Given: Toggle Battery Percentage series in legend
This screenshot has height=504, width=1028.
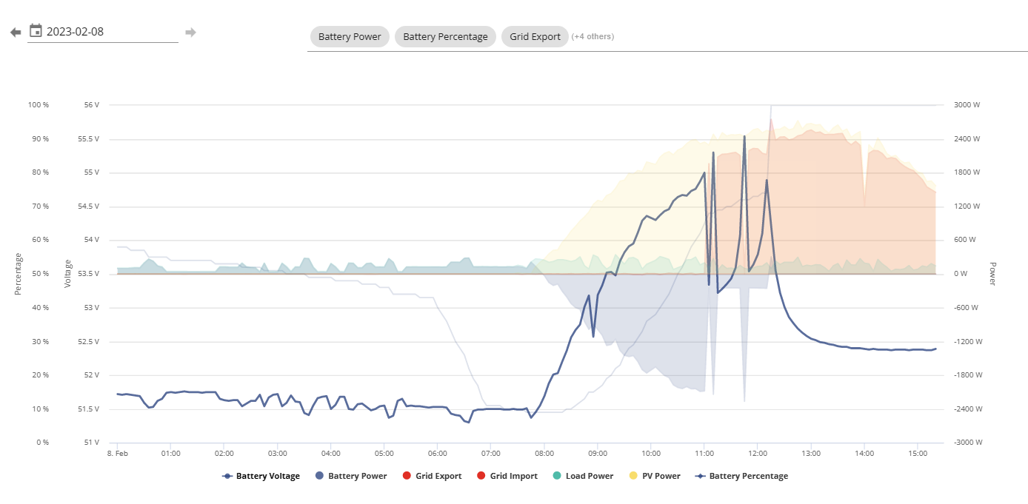Looking at the screenshot, I should 741,476.
